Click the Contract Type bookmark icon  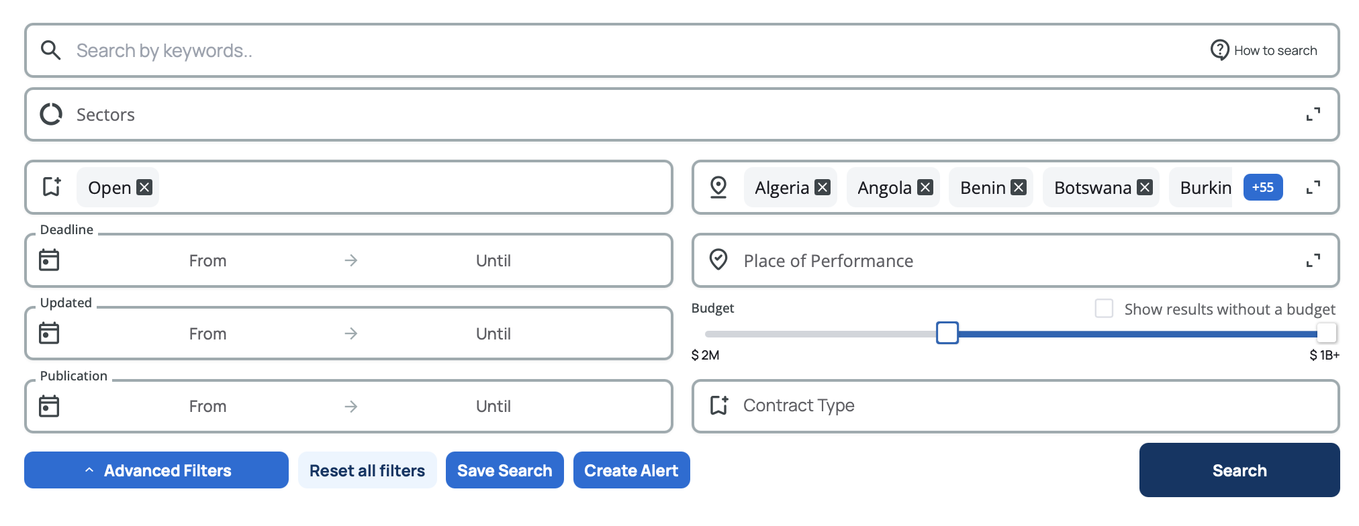tap(719, 405)
